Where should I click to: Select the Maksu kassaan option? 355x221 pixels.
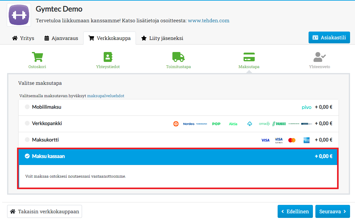[x=27, y=156]
